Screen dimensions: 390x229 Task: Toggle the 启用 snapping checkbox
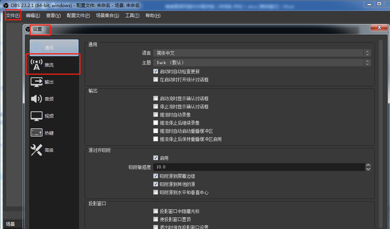[156, 158]
